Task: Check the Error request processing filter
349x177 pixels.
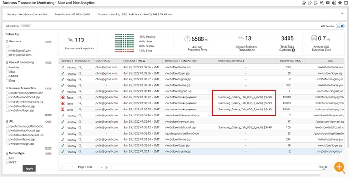Action: [x=7, y=81]
